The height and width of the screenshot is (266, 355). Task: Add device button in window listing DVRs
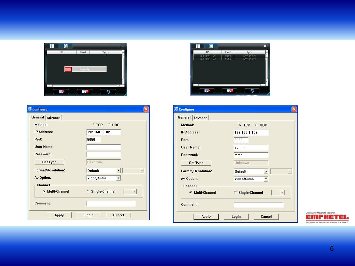(x=207, y=91)
